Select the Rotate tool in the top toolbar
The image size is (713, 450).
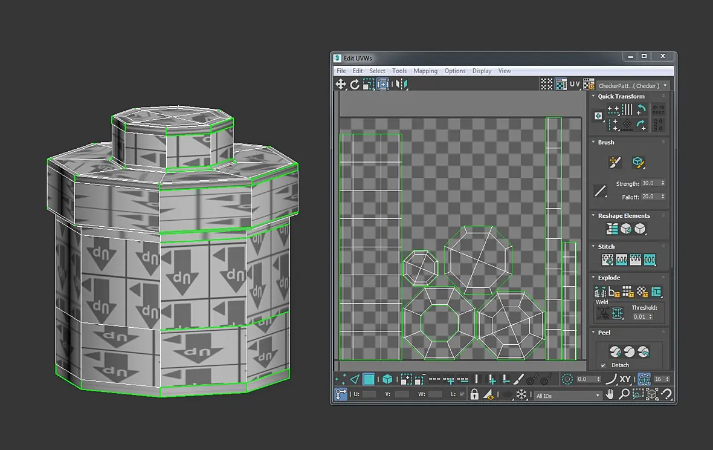pyautogui.click(x=355, y=84)
